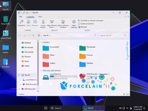Screen dimensions: 148x111
Task: Switch to the File ribbon tab
Action: click(x=20, y=17)
